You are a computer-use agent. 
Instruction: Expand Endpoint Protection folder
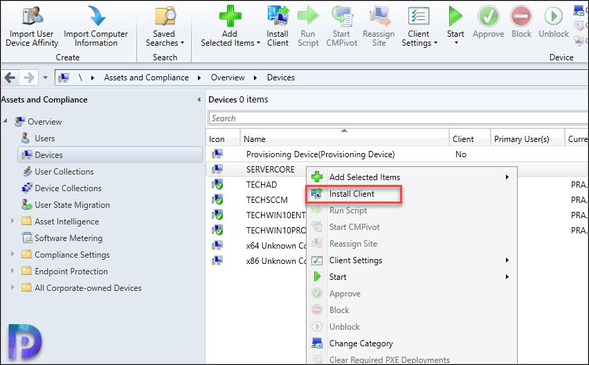pos(12,271)
